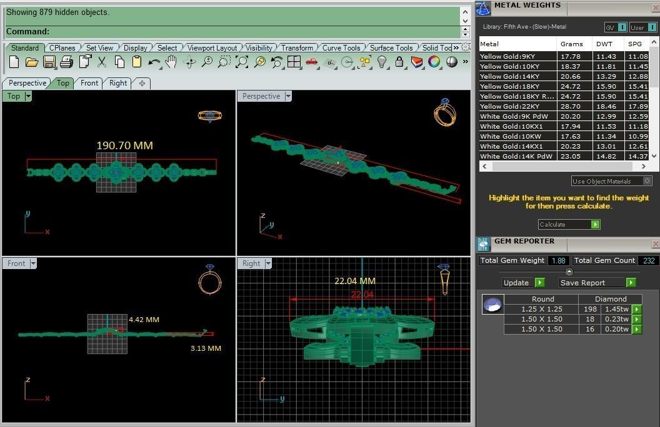
Task: Select the Front viewport tab
Action: click(x=89, y=83)
